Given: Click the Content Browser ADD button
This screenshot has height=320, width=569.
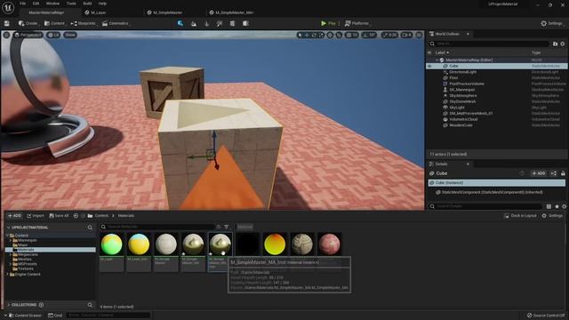Looking at the screenshot, I should 14,215.
